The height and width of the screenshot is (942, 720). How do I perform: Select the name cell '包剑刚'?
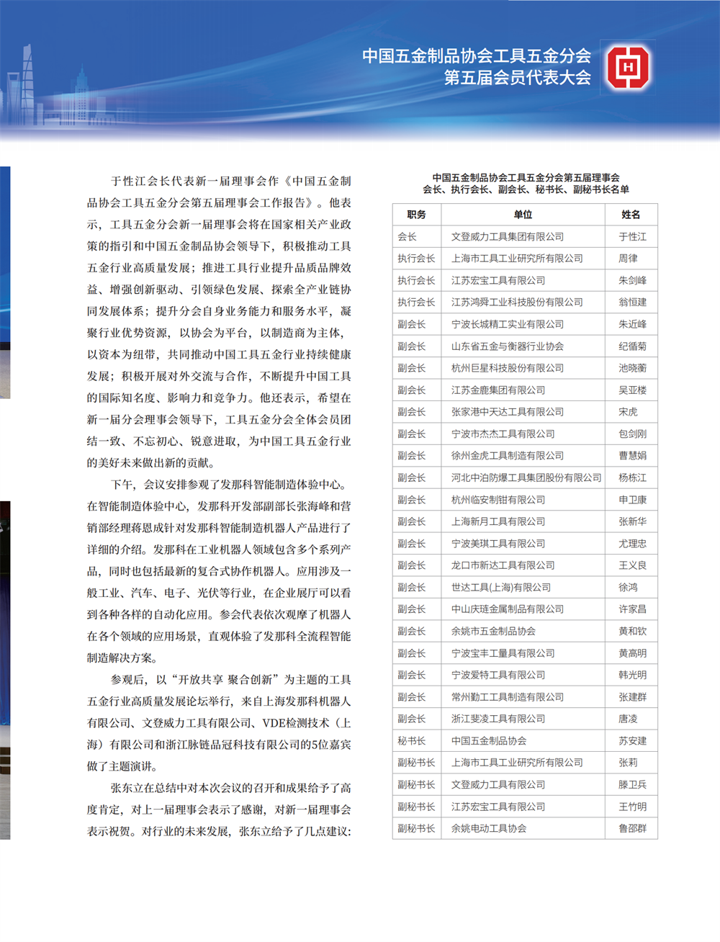coord(633,434)
